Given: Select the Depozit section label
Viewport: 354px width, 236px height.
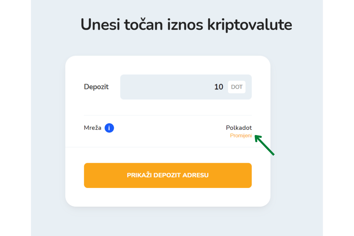Looking at the screenshot, I should (96, 87).
